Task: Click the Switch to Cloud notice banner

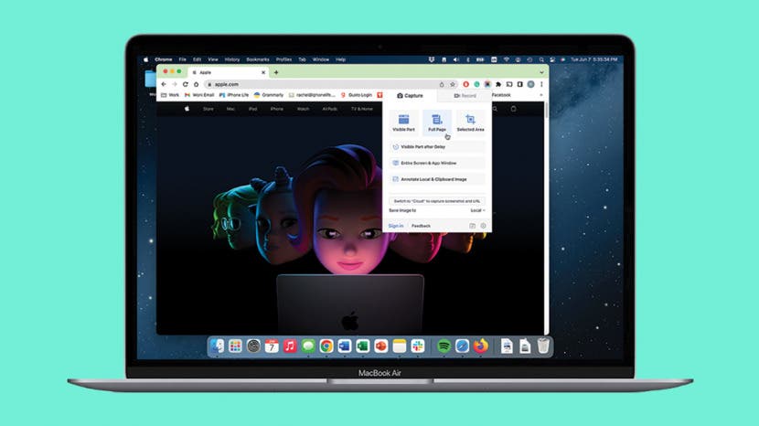Action: [437, 201]
